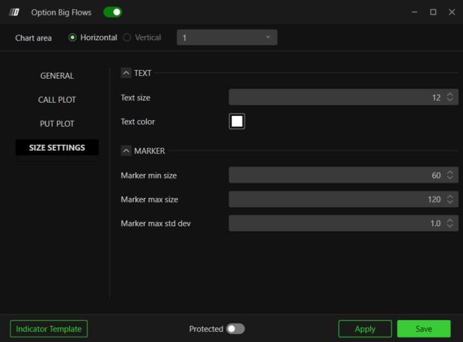This screenshot has height=342, width=463.
Task: Decrease Marker max size value
Action: click(450, 202)
